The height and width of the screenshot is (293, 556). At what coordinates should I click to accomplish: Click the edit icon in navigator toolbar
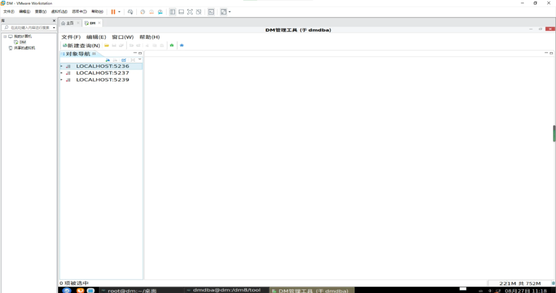pos(124,60)
